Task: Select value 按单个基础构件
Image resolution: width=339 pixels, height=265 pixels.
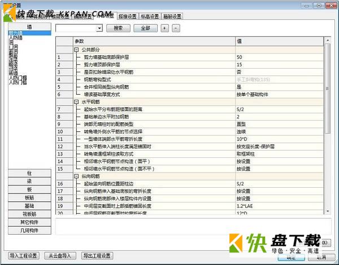Action: click(x=279, y=95)
